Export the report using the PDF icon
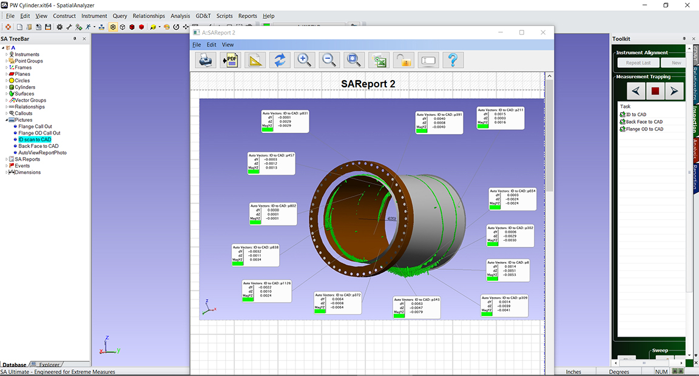 pyautogui.click(x=231, y=60)
